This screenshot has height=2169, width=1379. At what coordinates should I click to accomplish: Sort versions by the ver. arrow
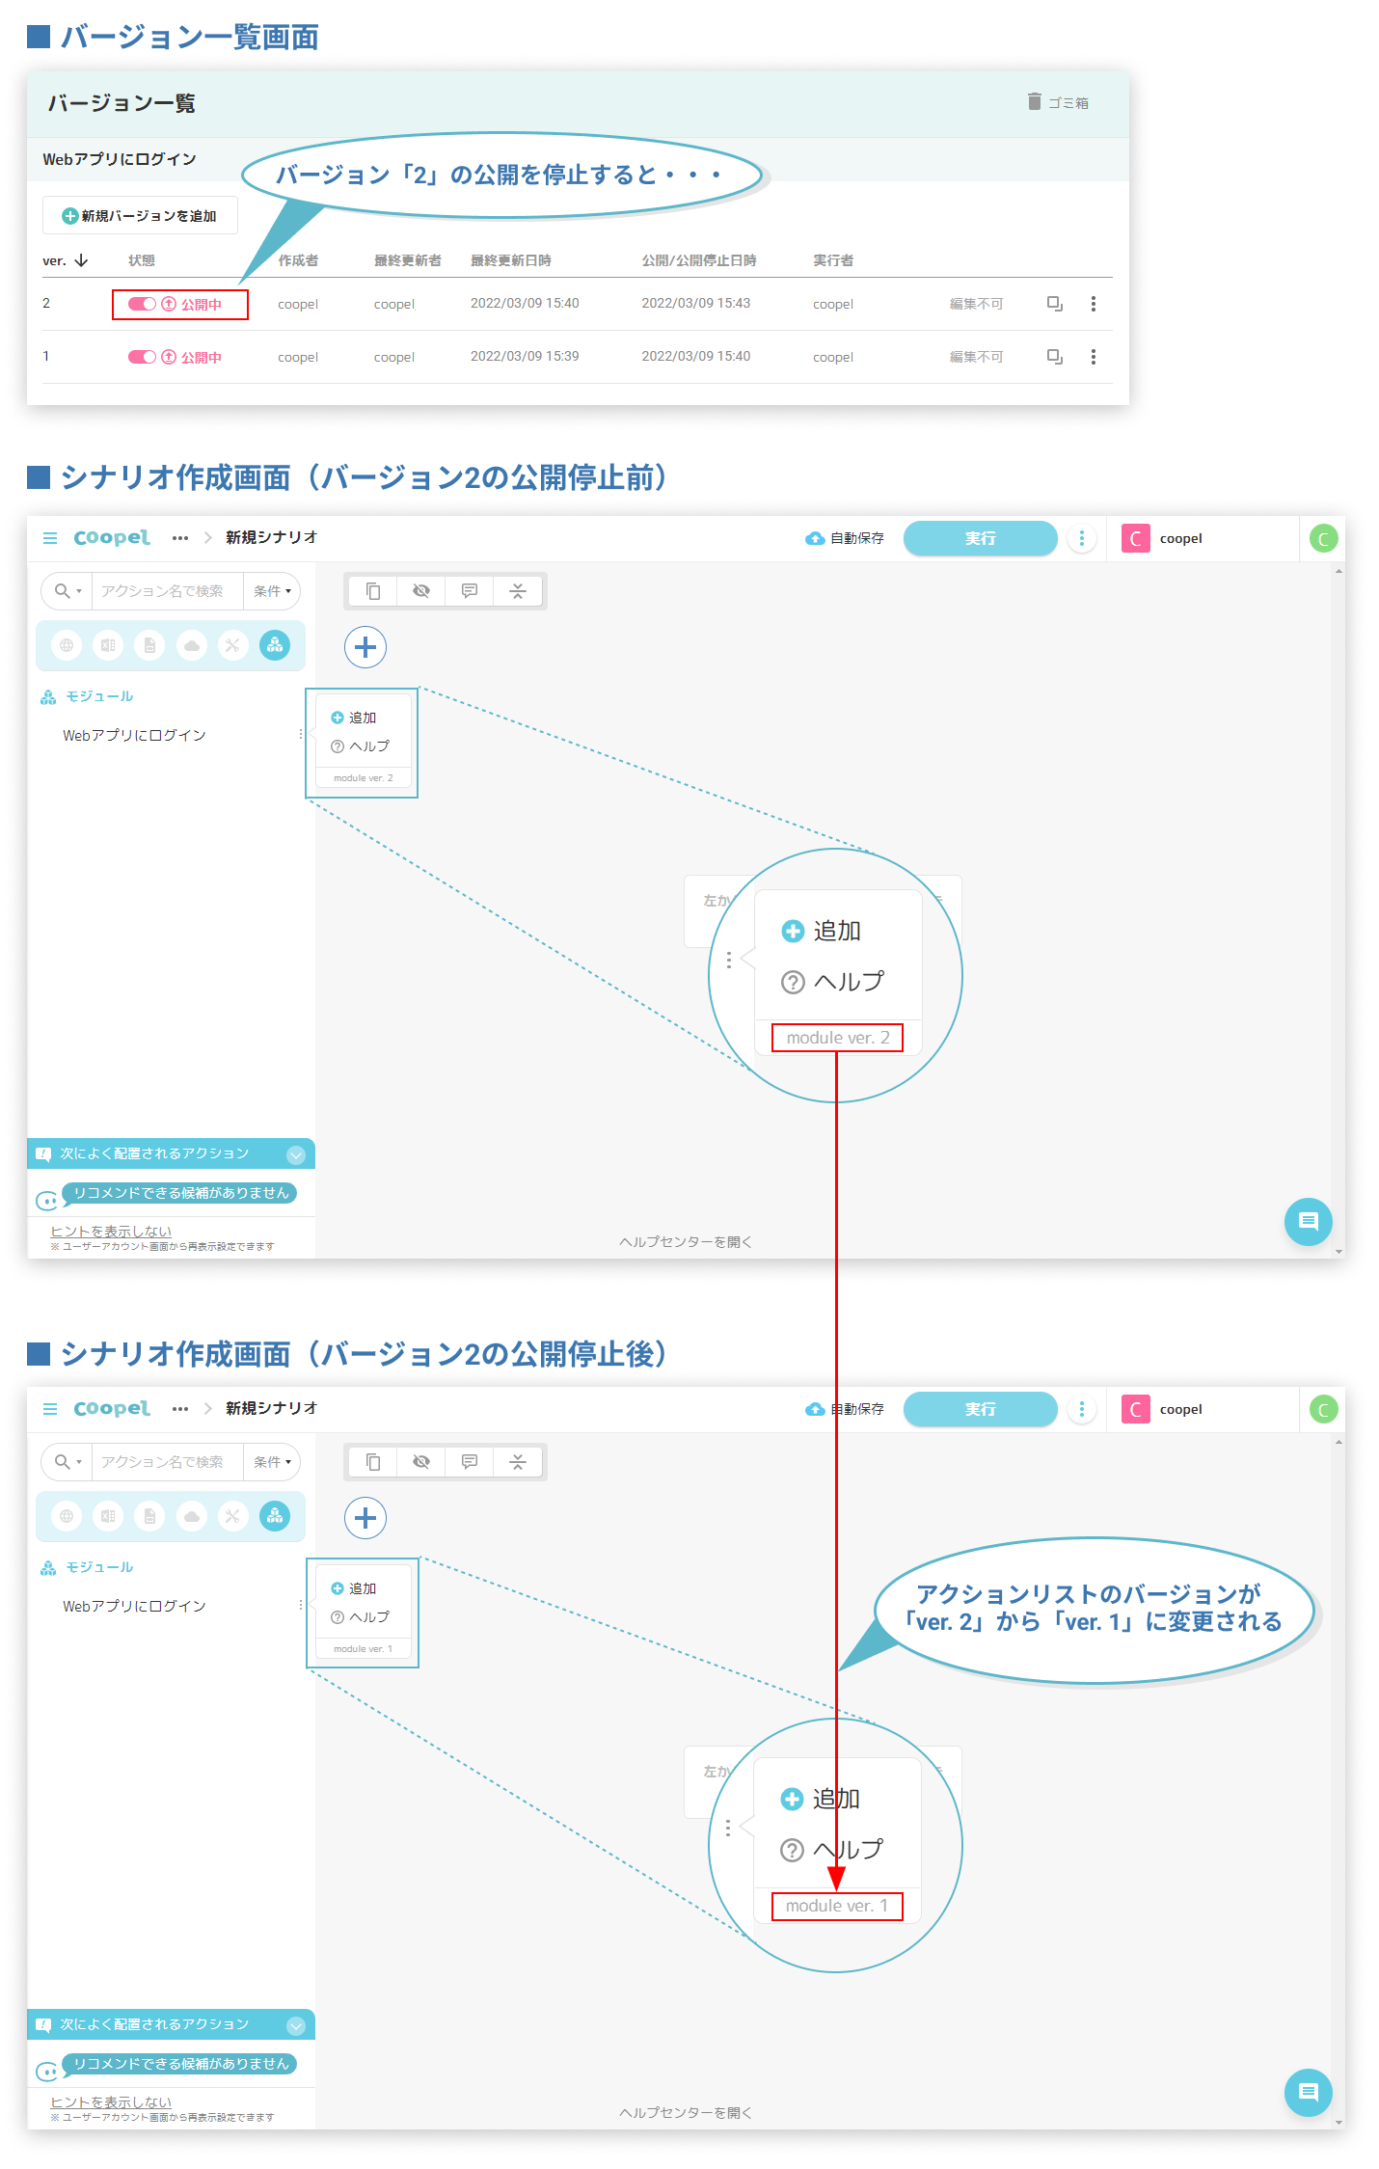coord(82,260)
